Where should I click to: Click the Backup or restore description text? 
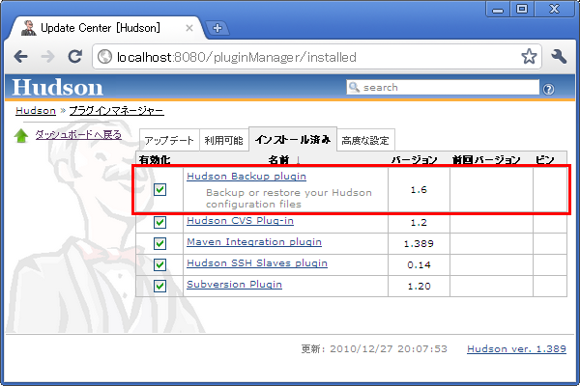coord(288,199)
